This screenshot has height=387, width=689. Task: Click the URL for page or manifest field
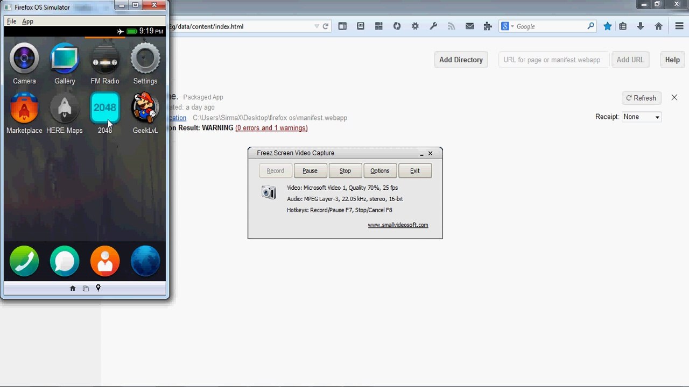[x=553, y=60]
